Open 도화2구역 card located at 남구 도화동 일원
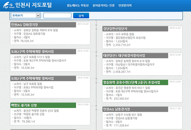This screenshot has height=130, width=191. point(43,78)
